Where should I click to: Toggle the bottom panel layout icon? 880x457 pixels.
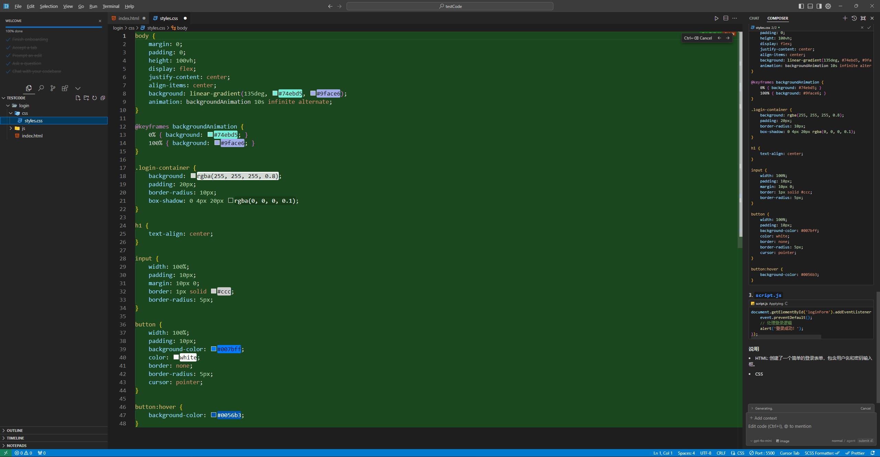tap(810, 6)
